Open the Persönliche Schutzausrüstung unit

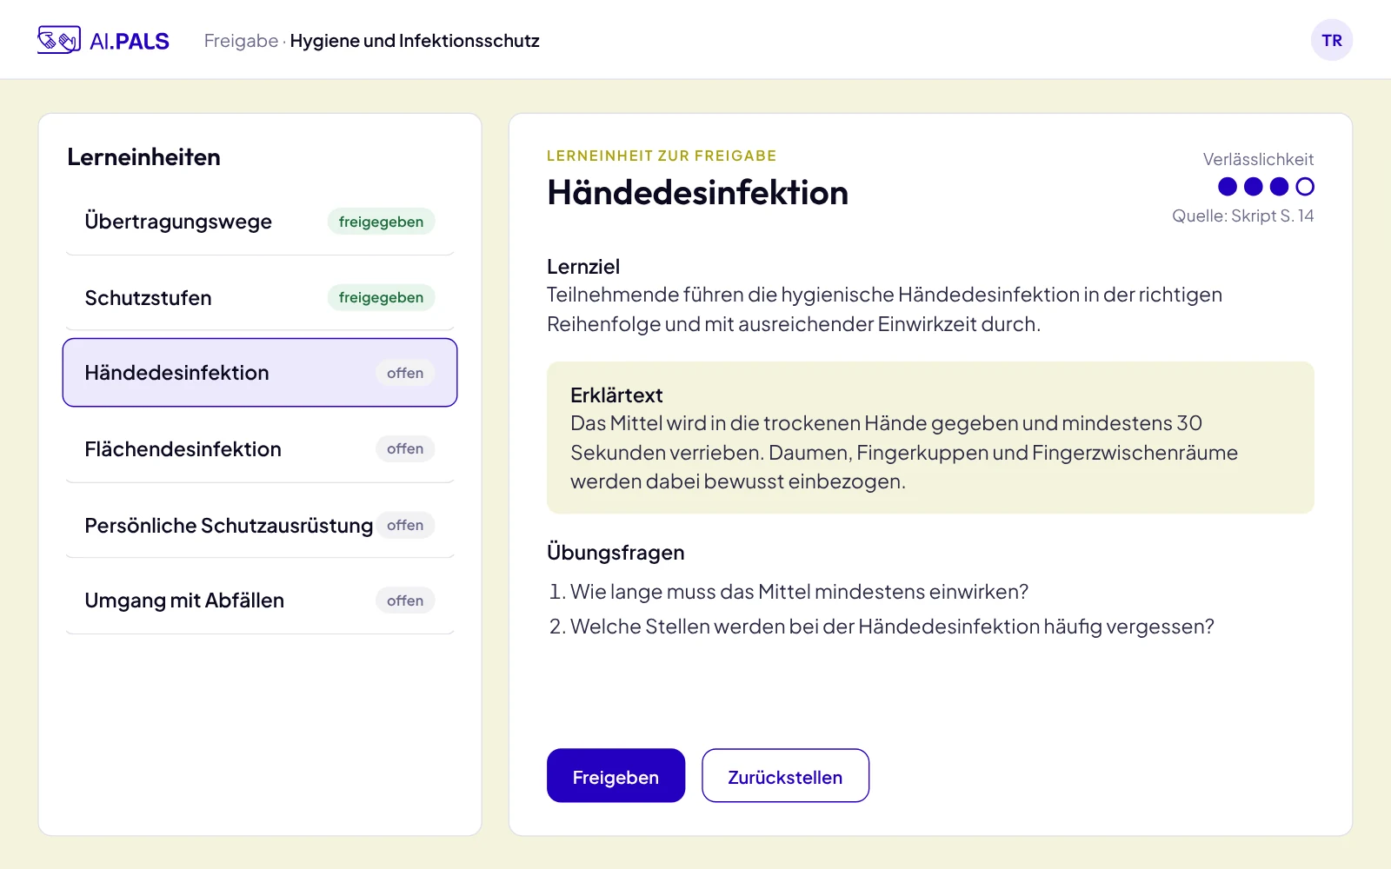[x=260, y=526]
